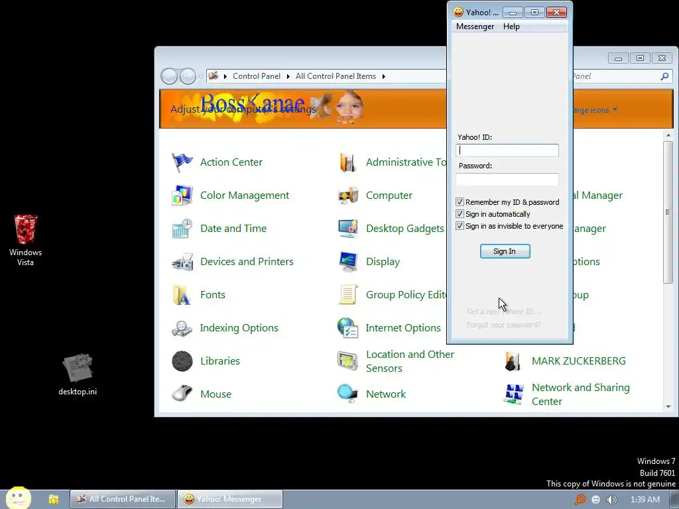Open MARK ZUCKERBERG text link

(x=578, y=361)
